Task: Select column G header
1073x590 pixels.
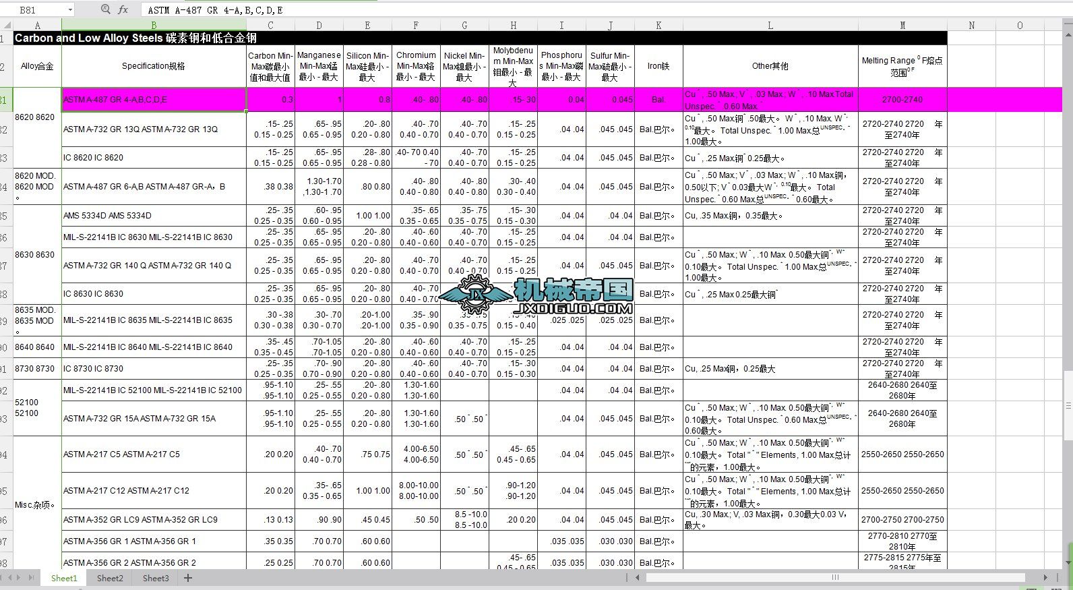Action: coord(464,26)
